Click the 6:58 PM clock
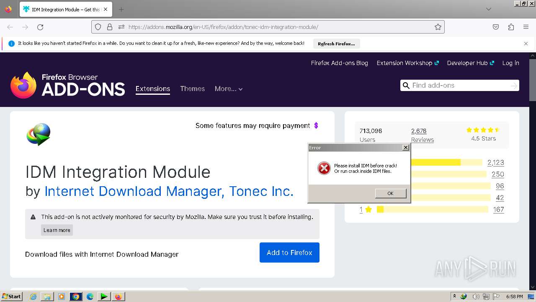This screenshot has width=536, height=302. pyautogui.click(x=514, y=297)
